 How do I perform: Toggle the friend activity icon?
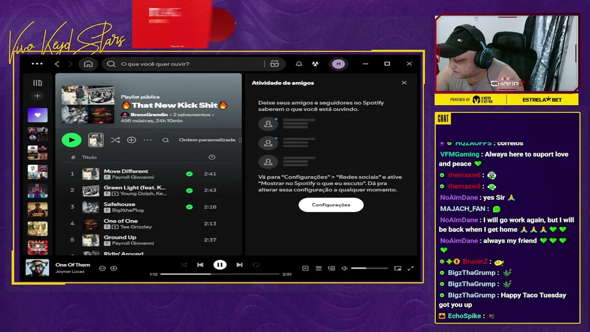315,64
